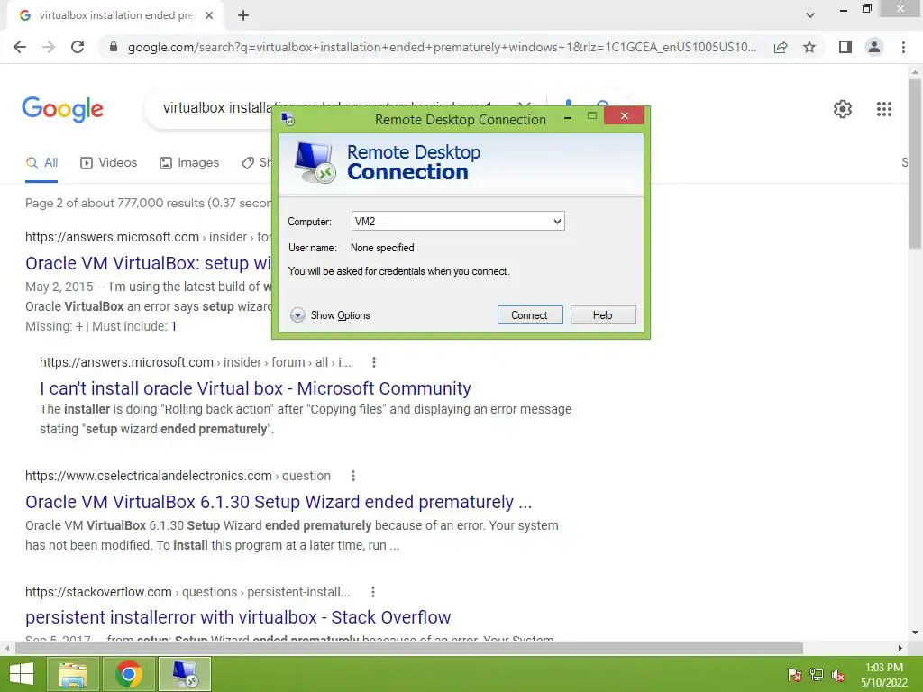This screenshot has width=923, height=692.
Task: Open 'I can't install oracle Virtual box' result
Action: [255, 388]
